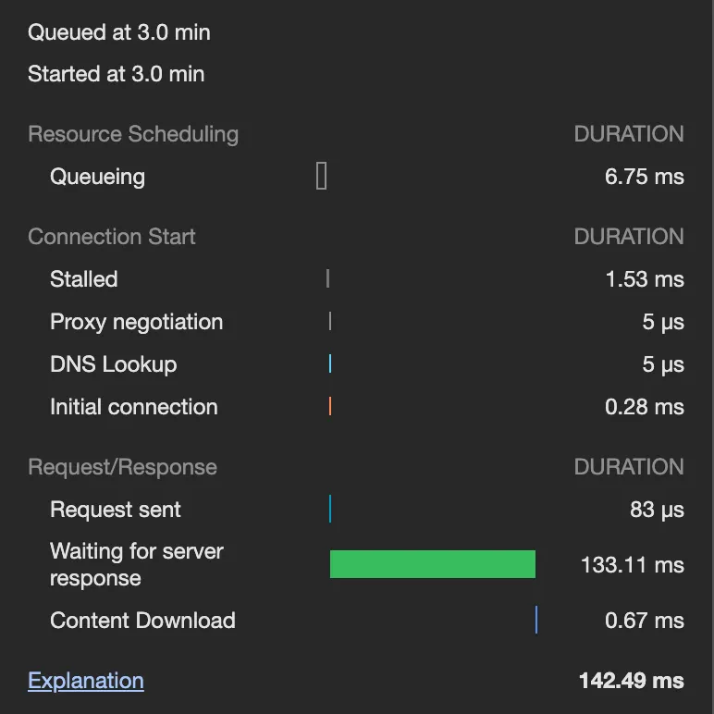
Task: Click the Content Download label
Action: [x=142, y=621]
